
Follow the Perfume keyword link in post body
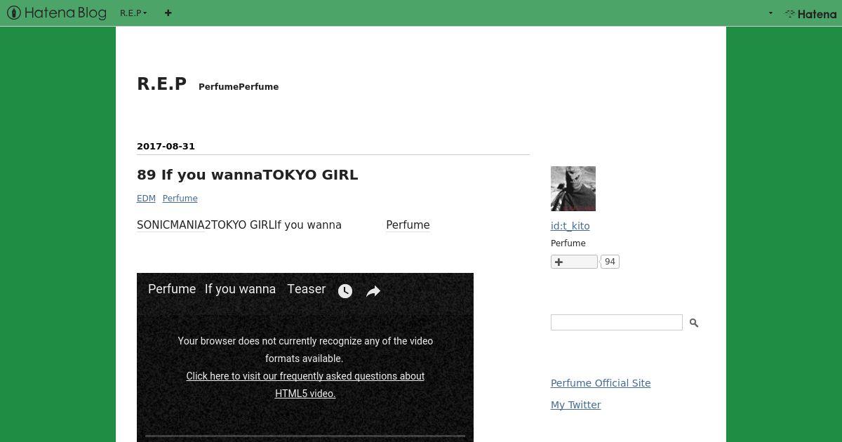click(408, 225)
